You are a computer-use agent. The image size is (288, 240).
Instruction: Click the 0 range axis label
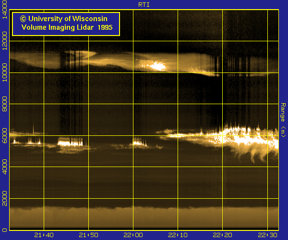click(x=4, y=230)
